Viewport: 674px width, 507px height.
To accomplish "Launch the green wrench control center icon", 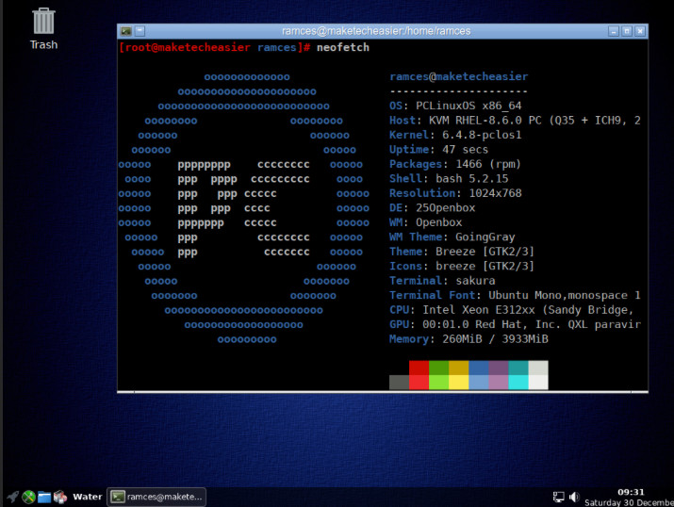I will point(29,497).
